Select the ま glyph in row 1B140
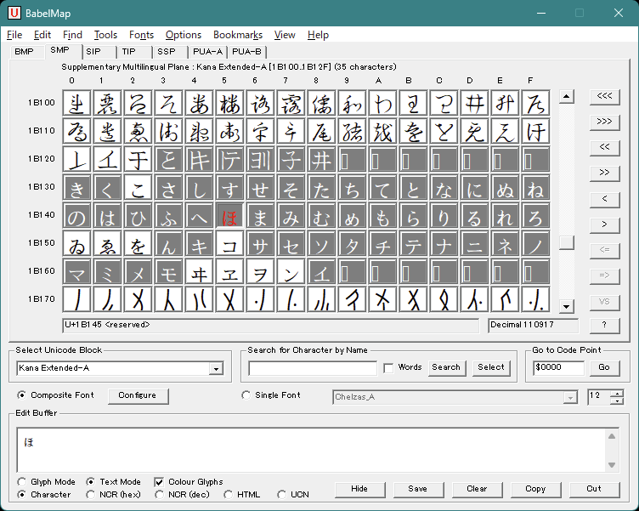This screenshot has width=639, height=511. tap(260, 216)
